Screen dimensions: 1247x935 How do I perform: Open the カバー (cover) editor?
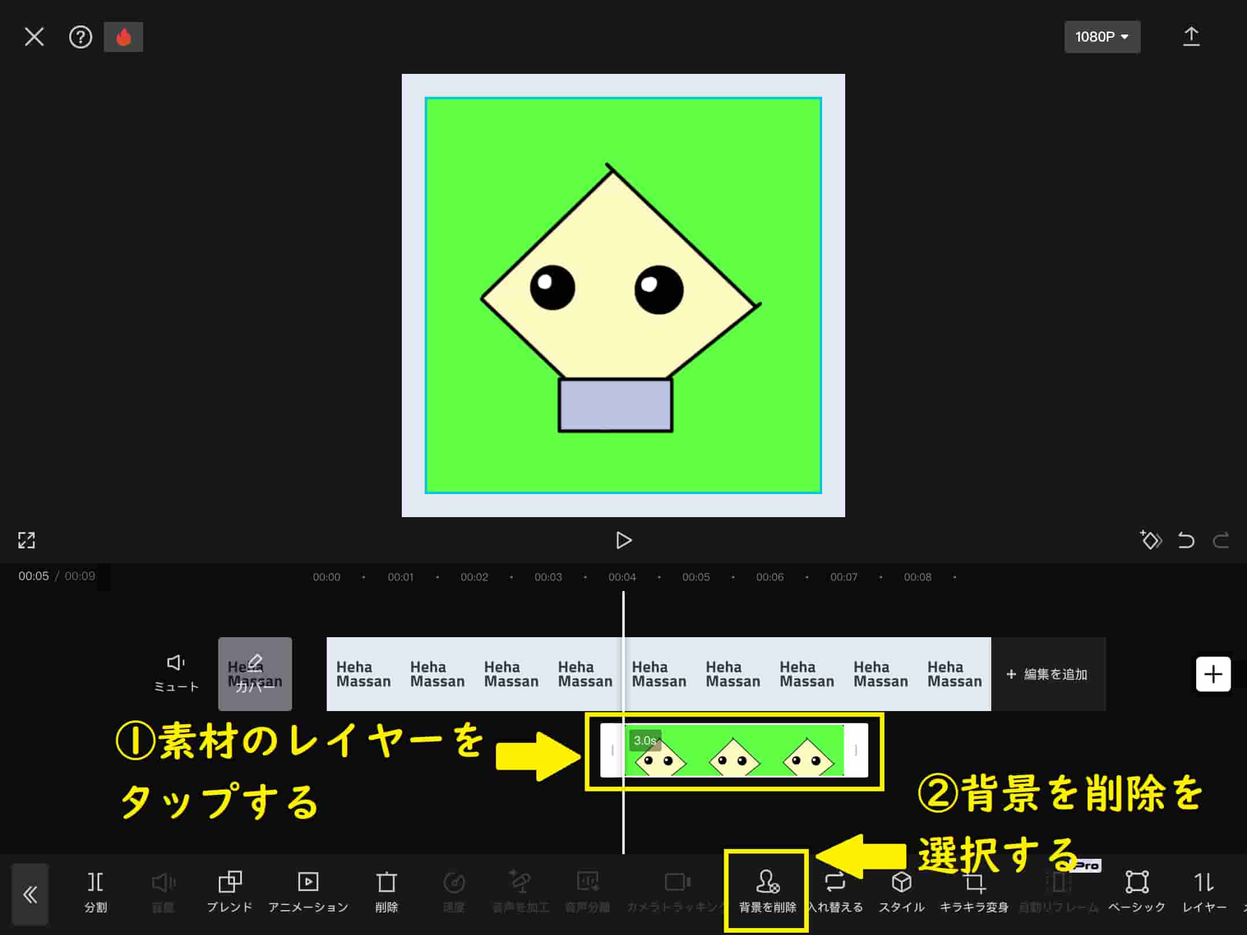coord(255,674)
